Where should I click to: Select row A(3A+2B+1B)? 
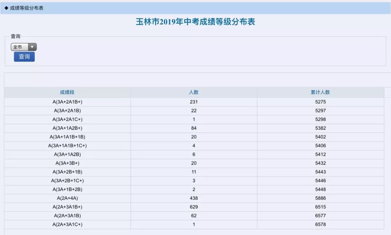(x=194, y=172)
